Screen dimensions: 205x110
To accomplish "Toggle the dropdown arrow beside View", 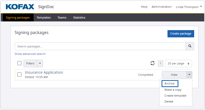I will point(189,75).
